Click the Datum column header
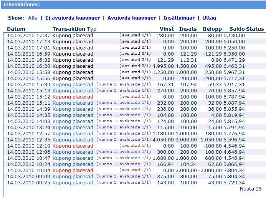 click(x=16, y=29)
